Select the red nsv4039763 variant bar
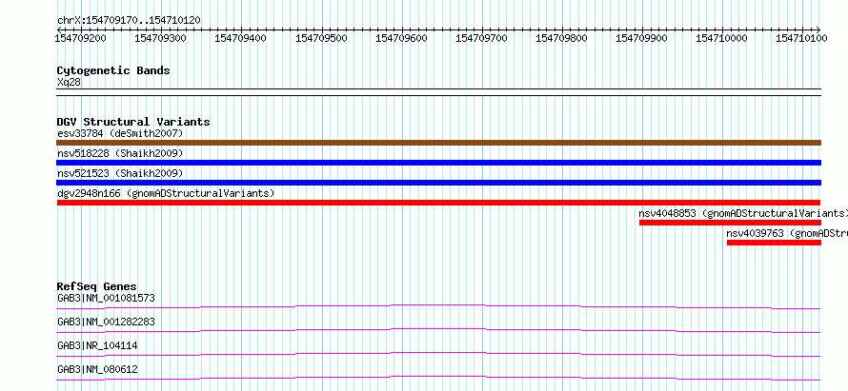The width and height of the screenshot is (848, 391). pyautogui.click(x=774, y=243)
